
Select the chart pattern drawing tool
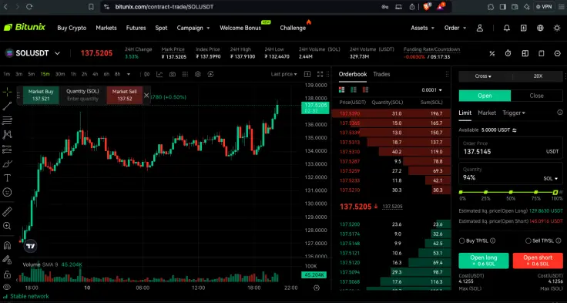[7, 135]
